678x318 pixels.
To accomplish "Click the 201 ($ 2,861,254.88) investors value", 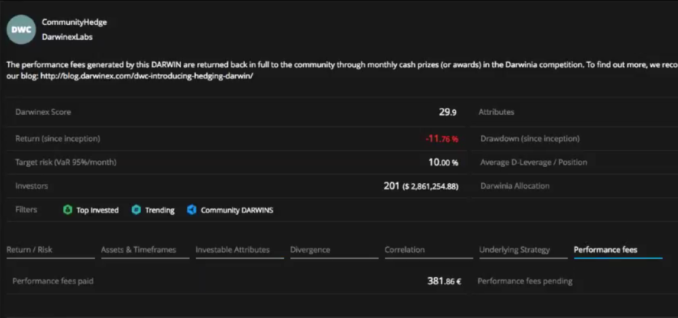I will [x=421, y=186].
